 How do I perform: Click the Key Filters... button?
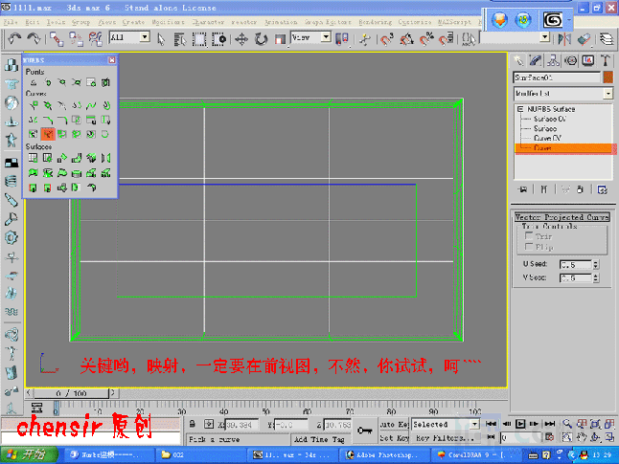pyautogui.click(x=444, y=437)
